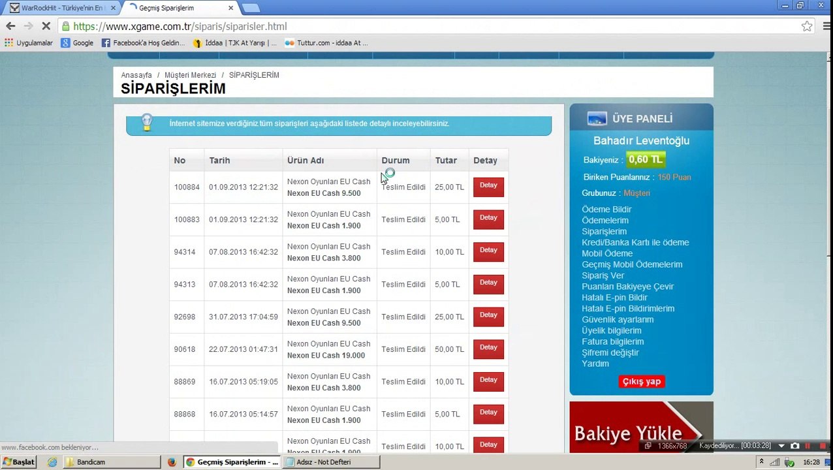Click the green padlock security icon
Viewport: 833px width, 470px height.
(65, 26)
